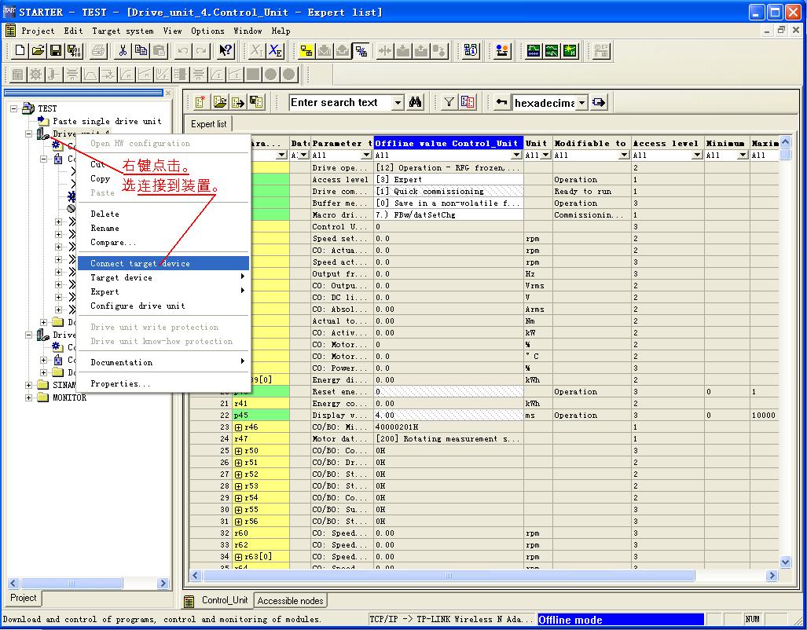This screenshot has width=807, height=630.
Task: Expand parameter r46 in the list
Action: point(238,427)
